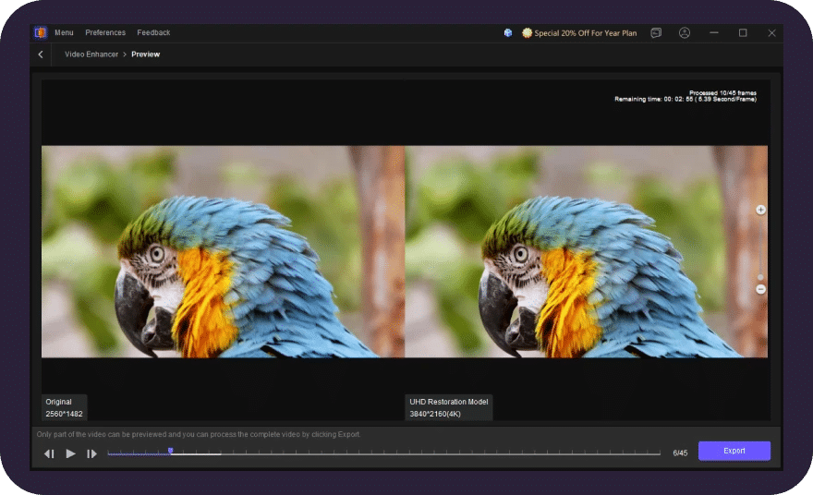The image size is (813, 495).
Task: Step back to the previous frame
Action: pyautogui.click(x=49, y=453)
